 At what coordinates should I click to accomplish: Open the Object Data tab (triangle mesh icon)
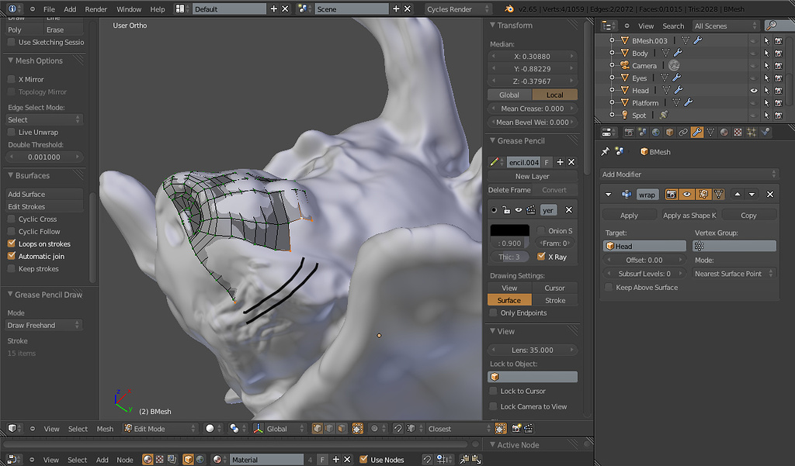(710, 133)
